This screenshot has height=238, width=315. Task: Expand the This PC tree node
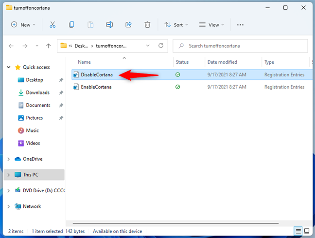8,175
